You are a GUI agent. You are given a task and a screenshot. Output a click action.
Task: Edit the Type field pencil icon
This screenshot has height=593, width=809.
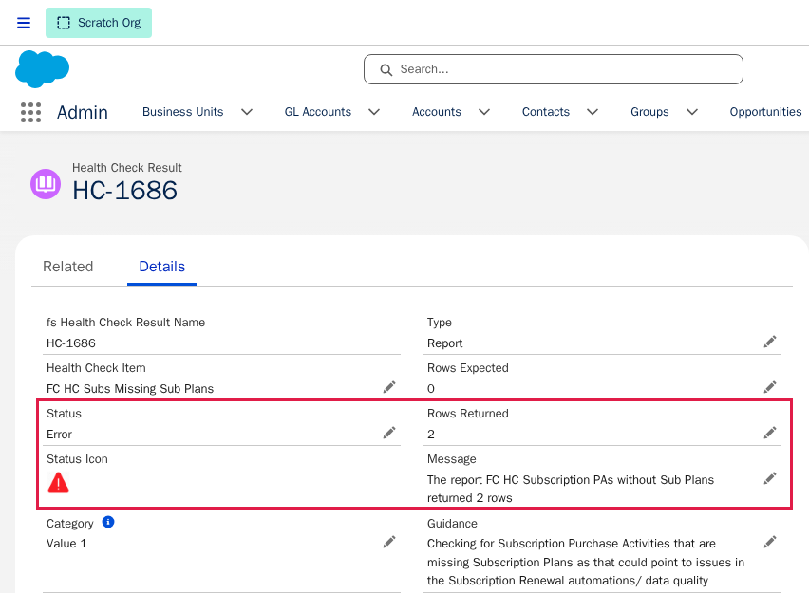[770, 342]
